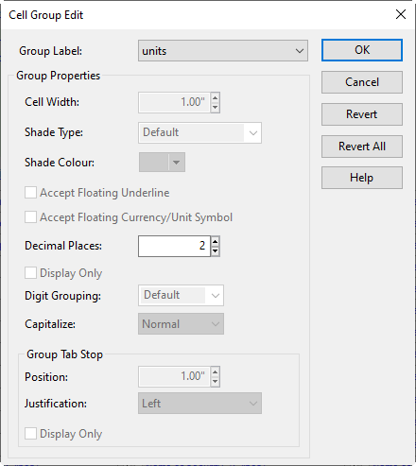Check Display Only in Group Tab Stop
416x466 pixels.
pyautogui.click(x=30, y=434)
